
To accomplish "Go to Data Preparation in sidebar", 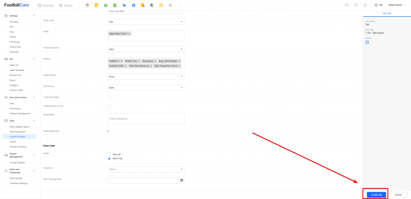I will point(18,132).
